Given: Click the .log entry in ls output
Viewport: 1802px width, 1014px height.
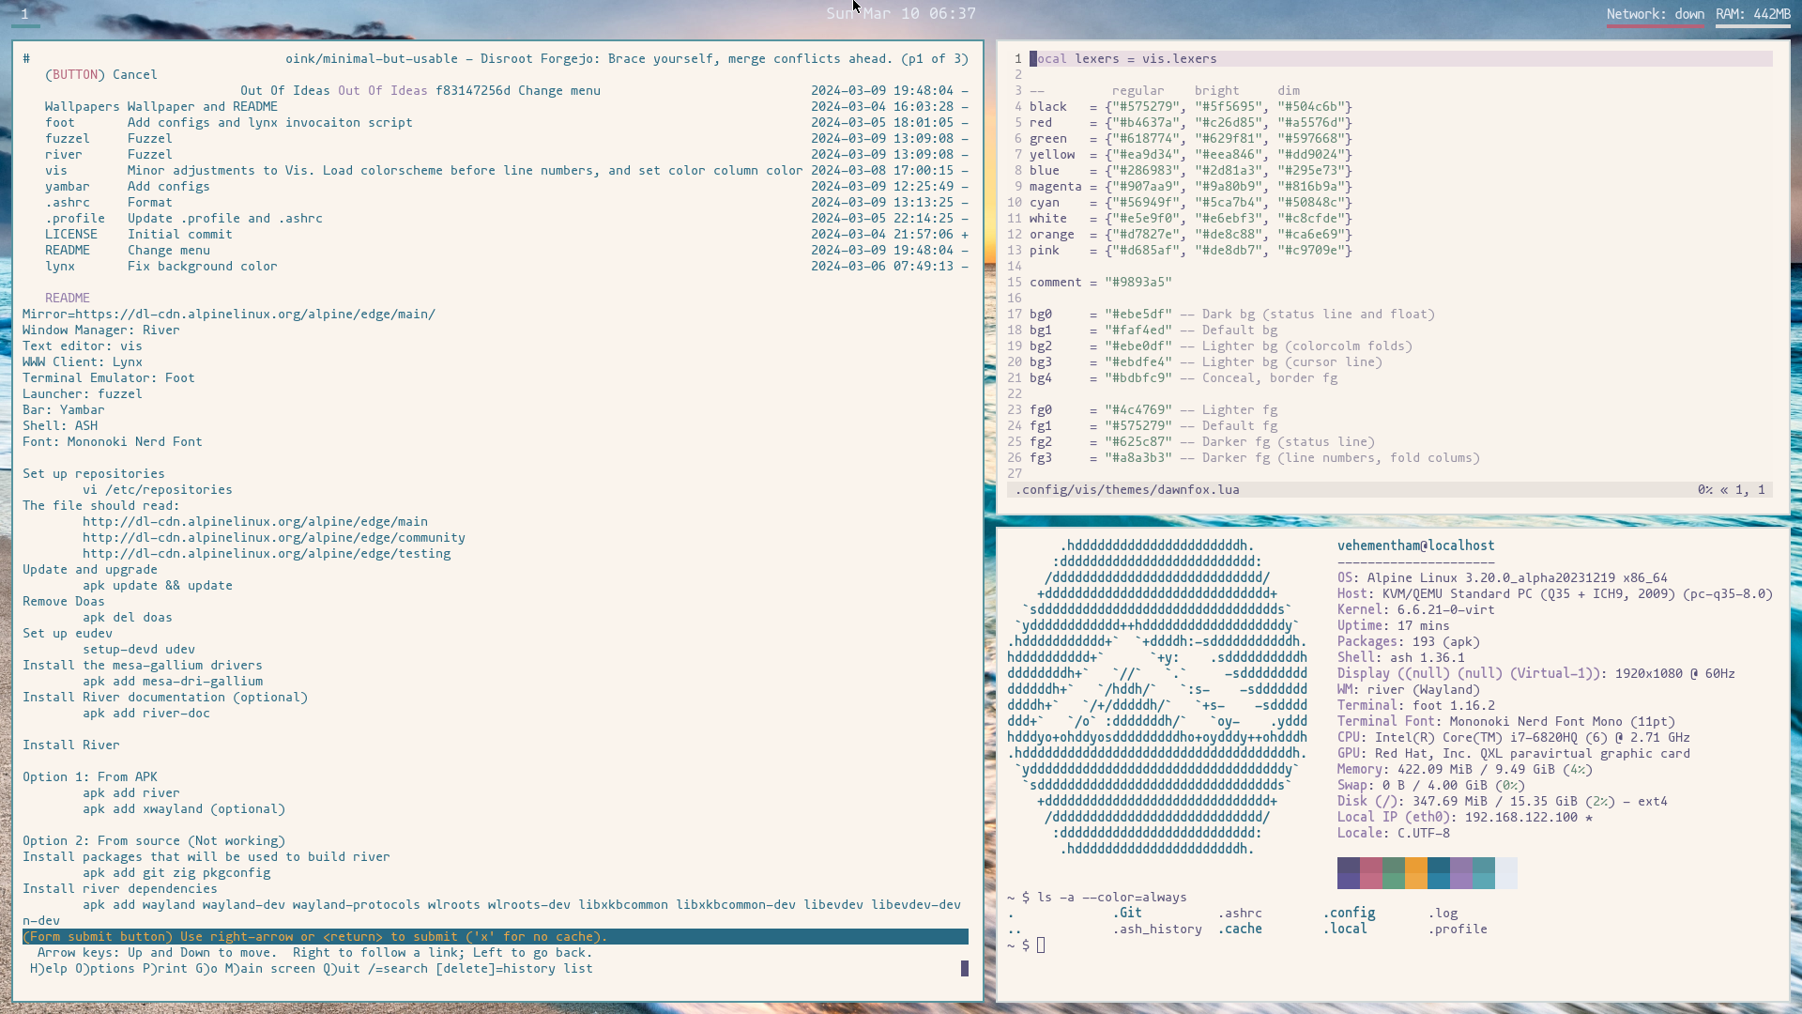Looking at the screenshot, I should tap(1443, 914).
